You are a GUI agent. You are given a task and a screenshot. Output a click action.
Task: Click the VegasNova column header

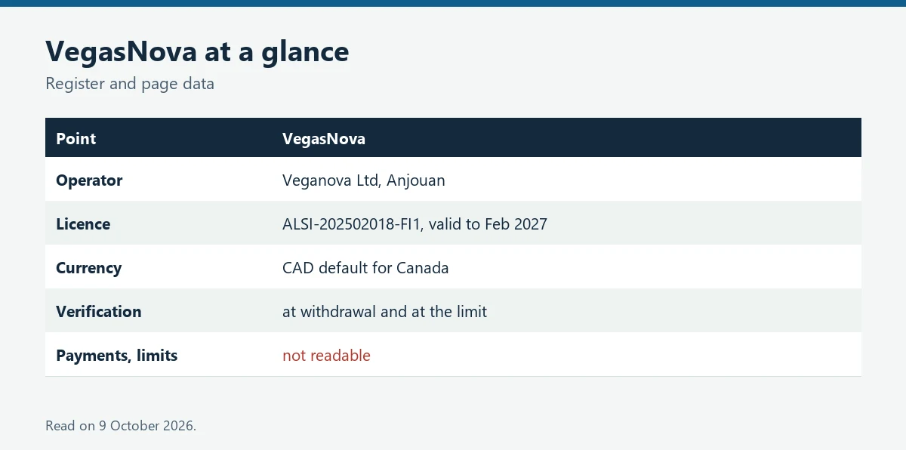tap(324, 139)
